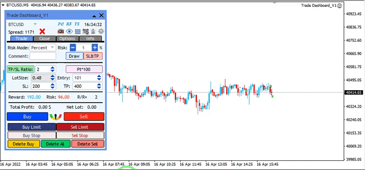Switch to the Info tab
The image size is (365, 170).
[90, 39]
